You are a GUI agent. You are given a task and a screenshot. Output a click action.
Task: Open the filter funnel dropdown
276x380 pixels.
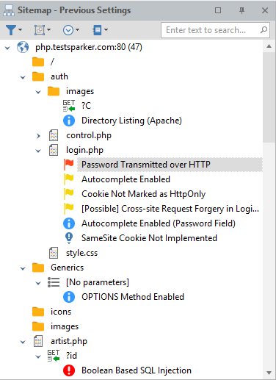[x=14, y=30]
